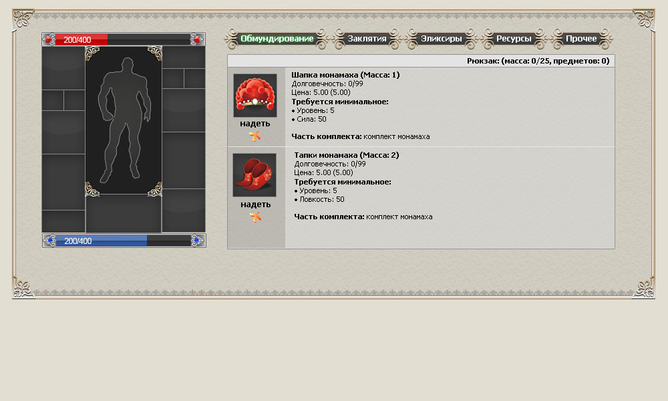Click the blue gem left of mana bar

50,241
